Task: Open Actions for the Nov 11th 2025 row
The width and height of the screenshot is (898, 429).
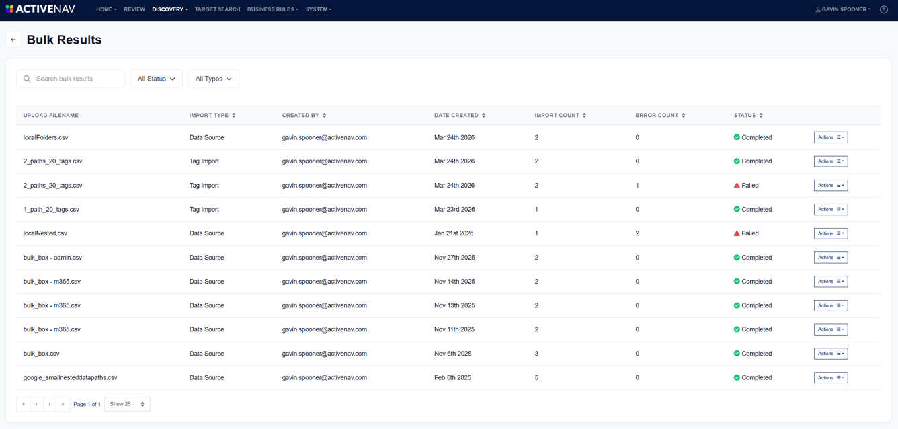Action: 831,329
